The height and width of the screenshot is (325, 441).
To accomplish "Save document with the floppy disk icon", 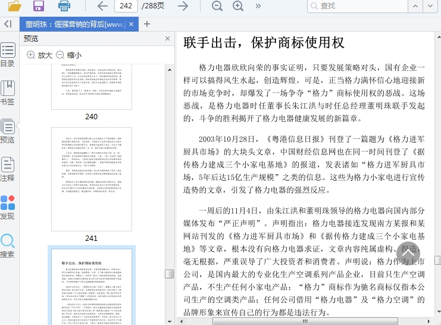I will (39, 5).
